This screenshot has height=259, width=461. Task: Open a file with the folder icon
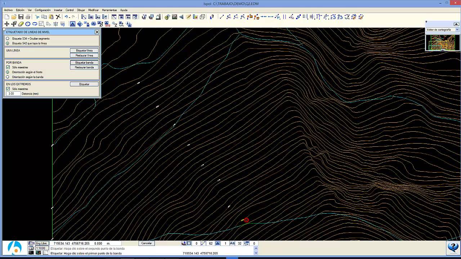[14, 17]
